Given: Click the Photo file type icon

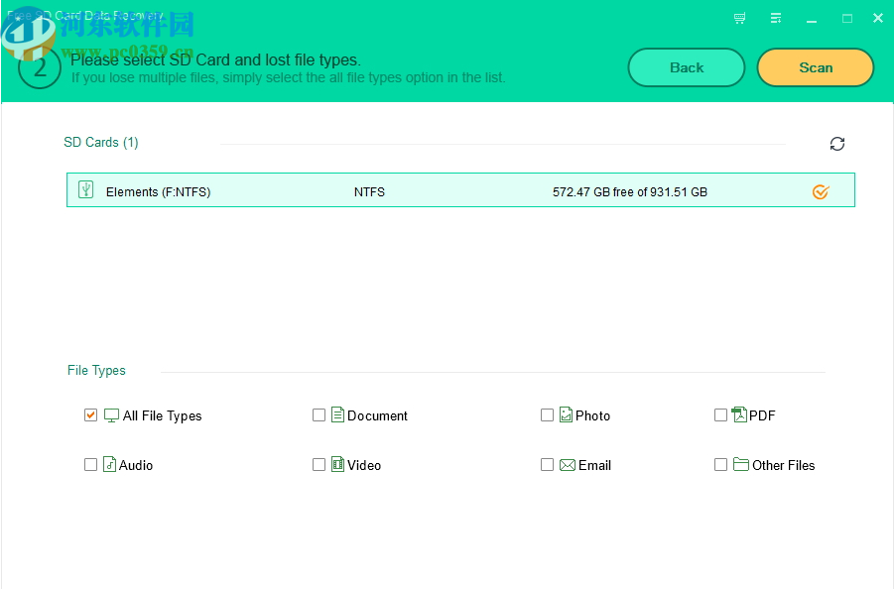Looking at the screenshot, I should pos(566,414).
